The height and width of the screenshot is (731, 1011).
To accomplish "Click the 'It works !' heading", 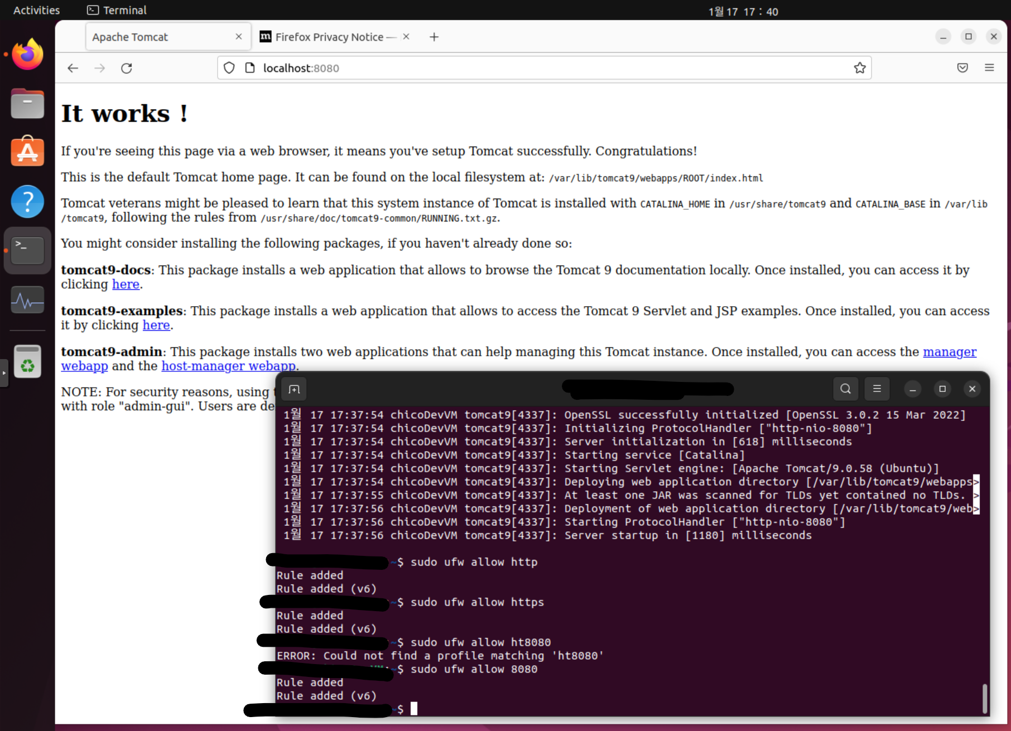I will tap(124, 113).
